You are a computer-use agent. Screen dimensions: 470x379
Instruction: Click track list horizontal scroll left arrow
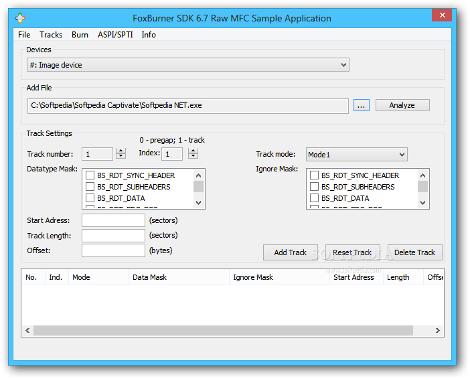pos(27,330)
